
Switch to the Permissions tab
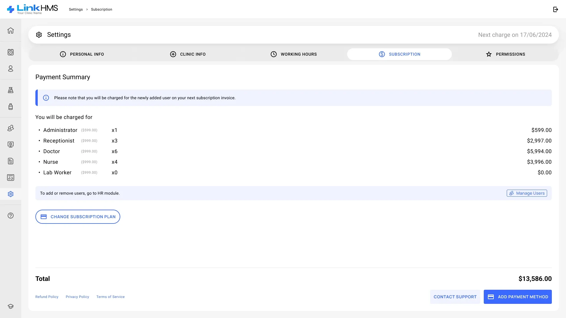tap(505, 54)
